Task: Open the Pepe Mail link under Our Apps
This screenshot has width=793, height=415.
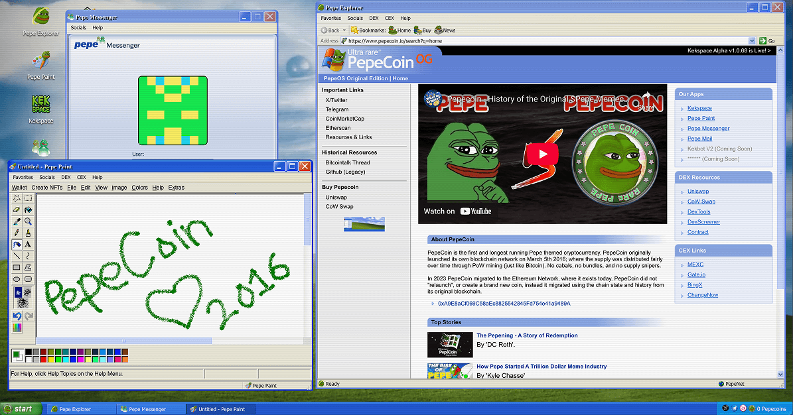Action: (699, 139)
